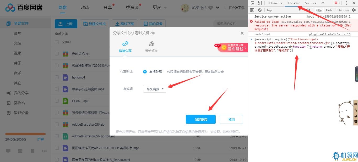This screenshot has height=162, width=358.
Task: Expand the 更多 navigation dropdown
Action: [x=160, y=8]
